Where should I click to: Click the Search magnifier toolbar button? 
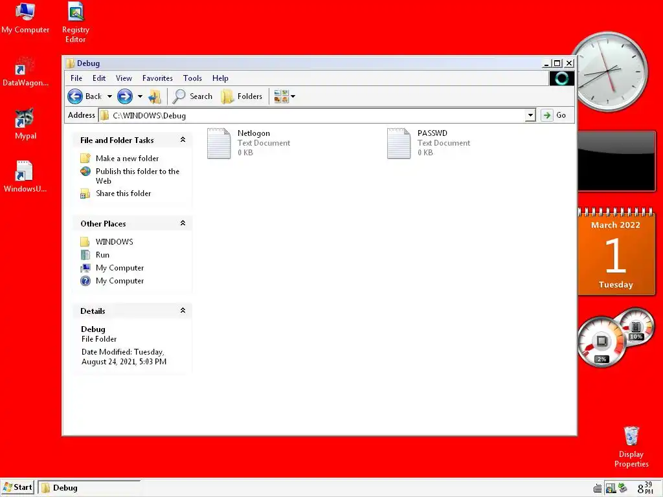click(193, 96)
